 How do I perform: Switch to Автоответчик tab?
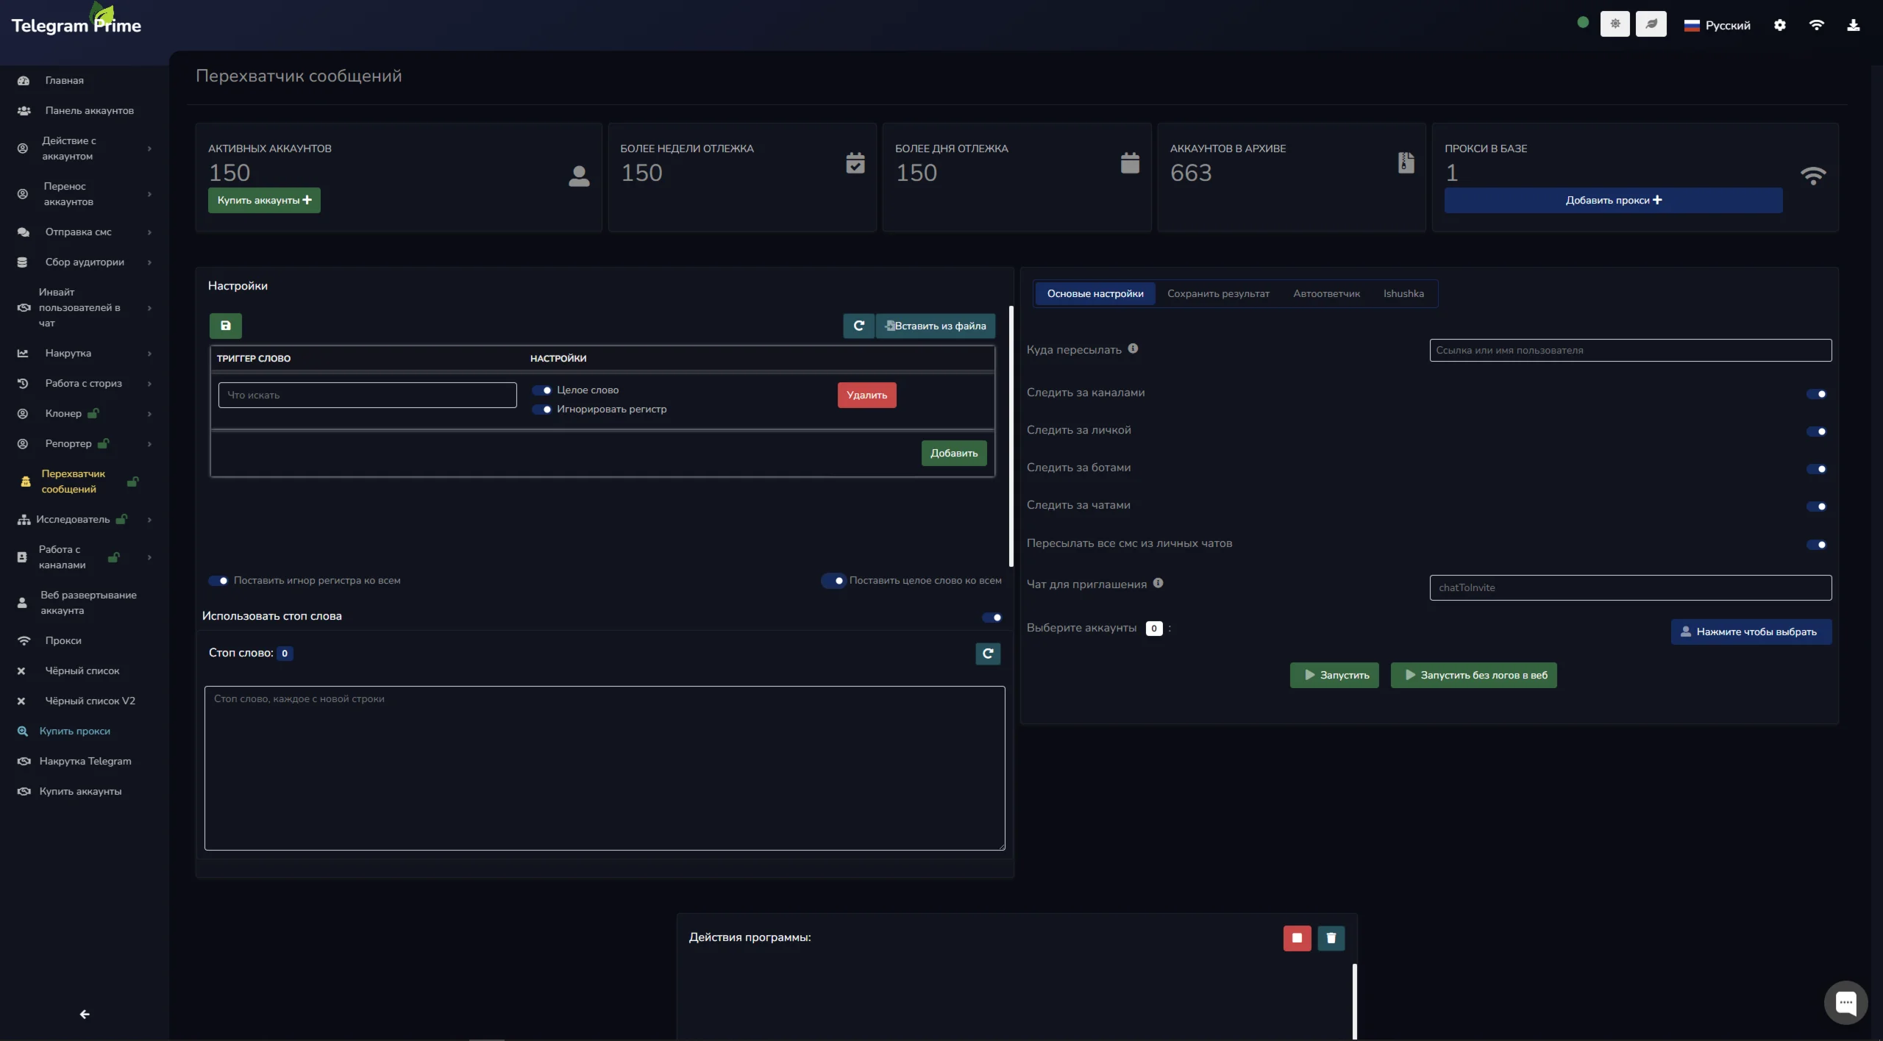click(x=1326, y=294)
